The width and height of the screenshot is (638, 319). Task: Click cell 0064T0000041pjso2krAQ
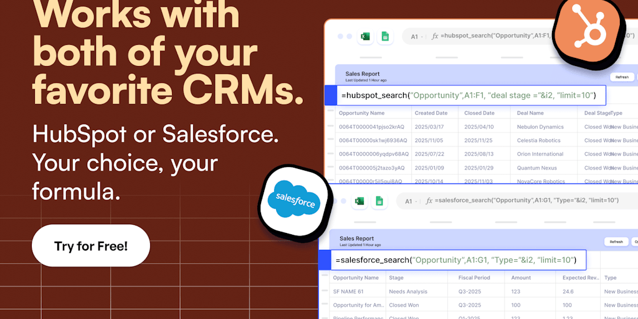371,127
